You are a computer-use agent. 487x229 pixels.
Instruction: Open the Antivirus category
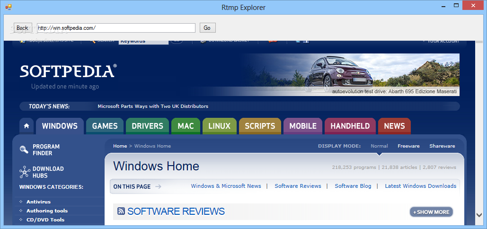[x=38, y=202]
